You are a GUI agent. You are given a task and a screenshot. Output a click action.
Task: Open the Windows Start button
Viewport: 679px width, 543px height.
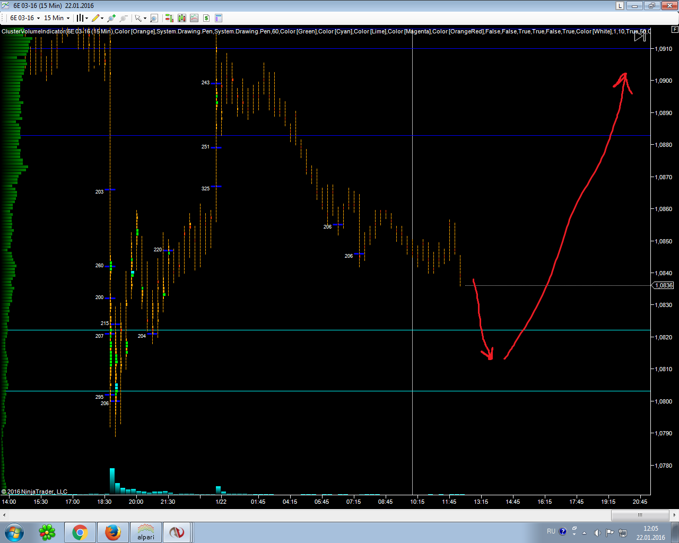(14, 532)
